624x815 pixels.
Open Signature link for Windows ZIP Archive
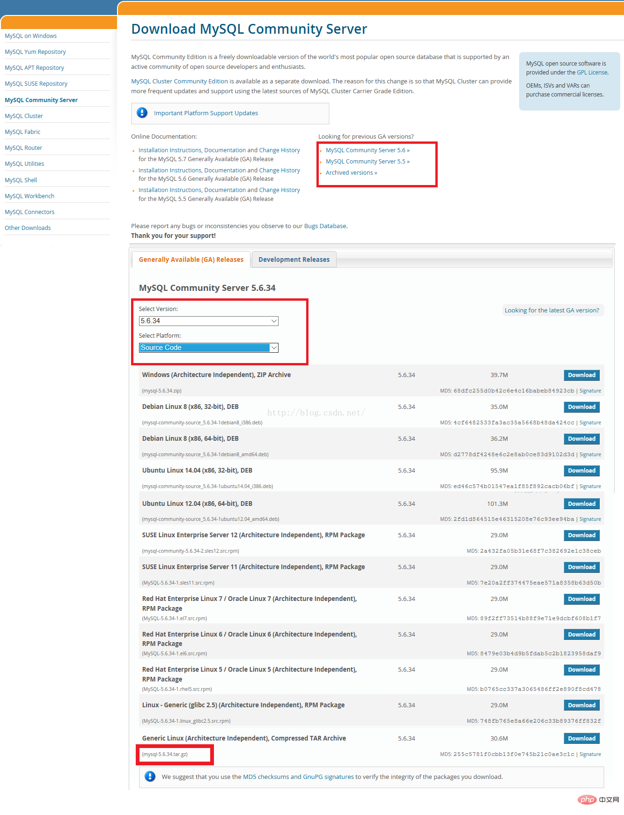[590, 391]
